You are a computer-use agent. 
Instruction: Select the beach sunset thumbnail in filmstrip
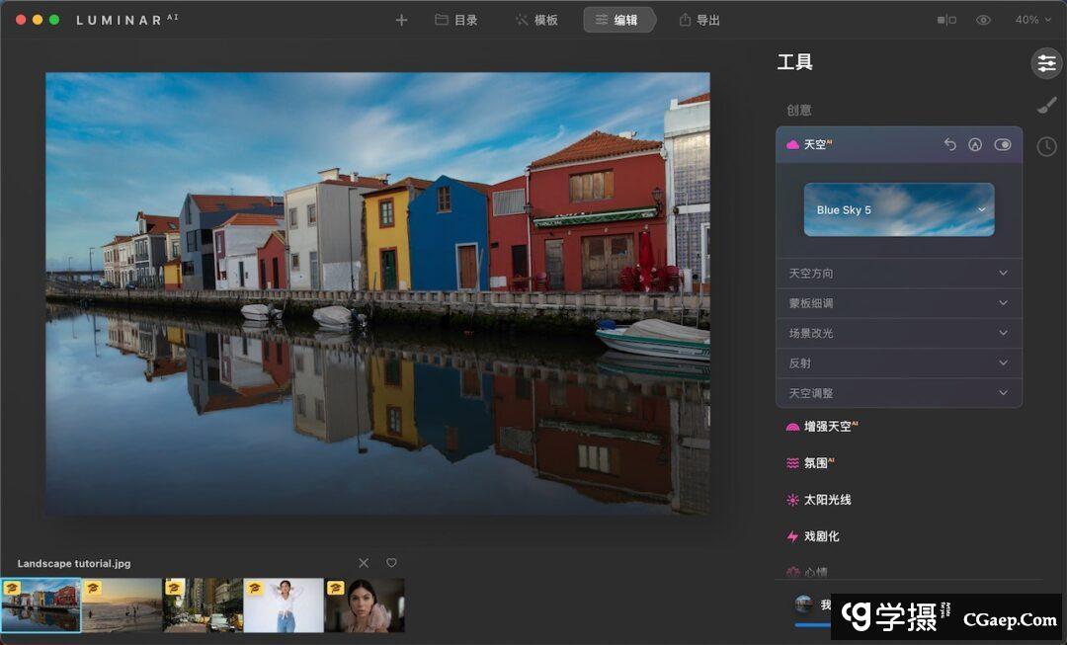tap(123, 605)
